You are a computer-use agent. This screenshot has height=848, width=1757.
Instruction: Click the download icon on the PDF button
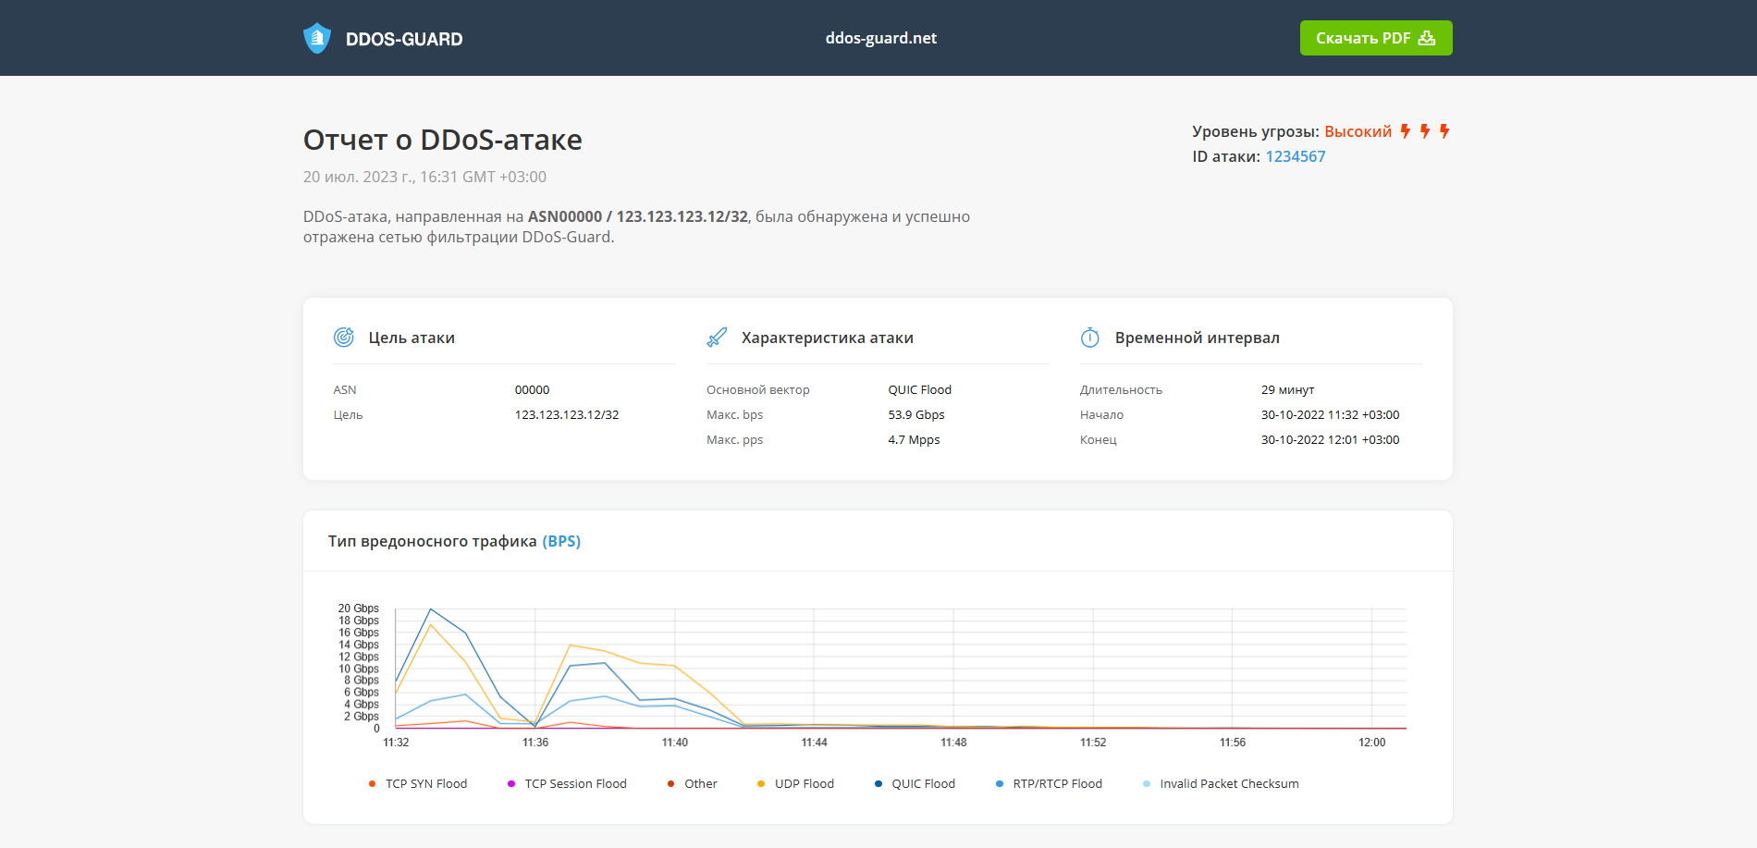[x=1427, y=38]
